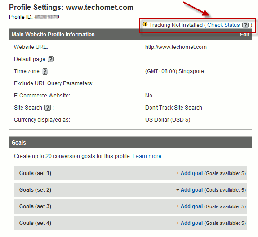Click the Profile Settings page heading
The height and width of the screenshot is (237, 258).
[71, 7]
